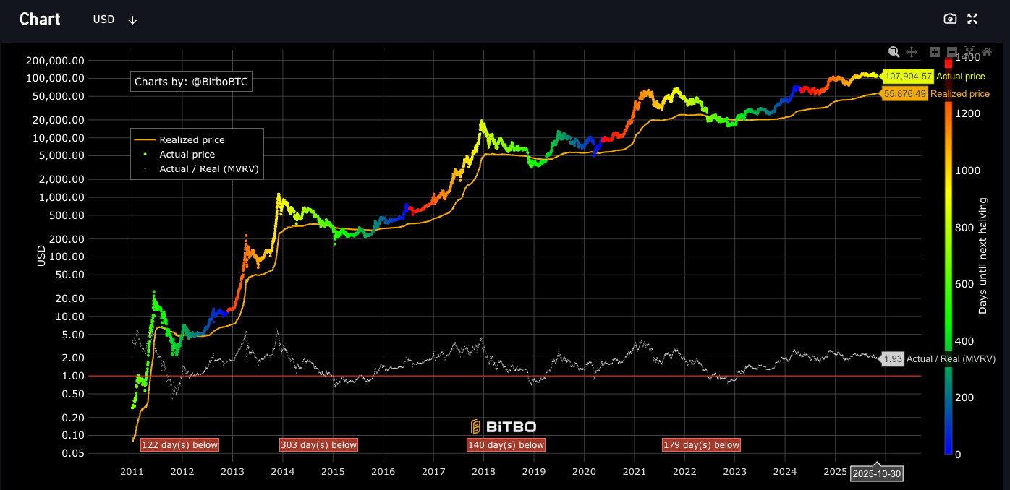Click the 20,000.00 y-axis tick label

pos(58,120)
